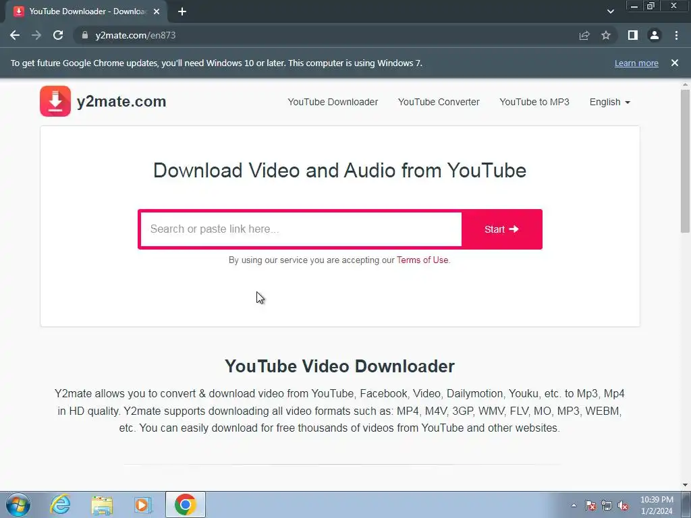
Task: Go back with the browser back arrow
Action: [x=15, y=35]
